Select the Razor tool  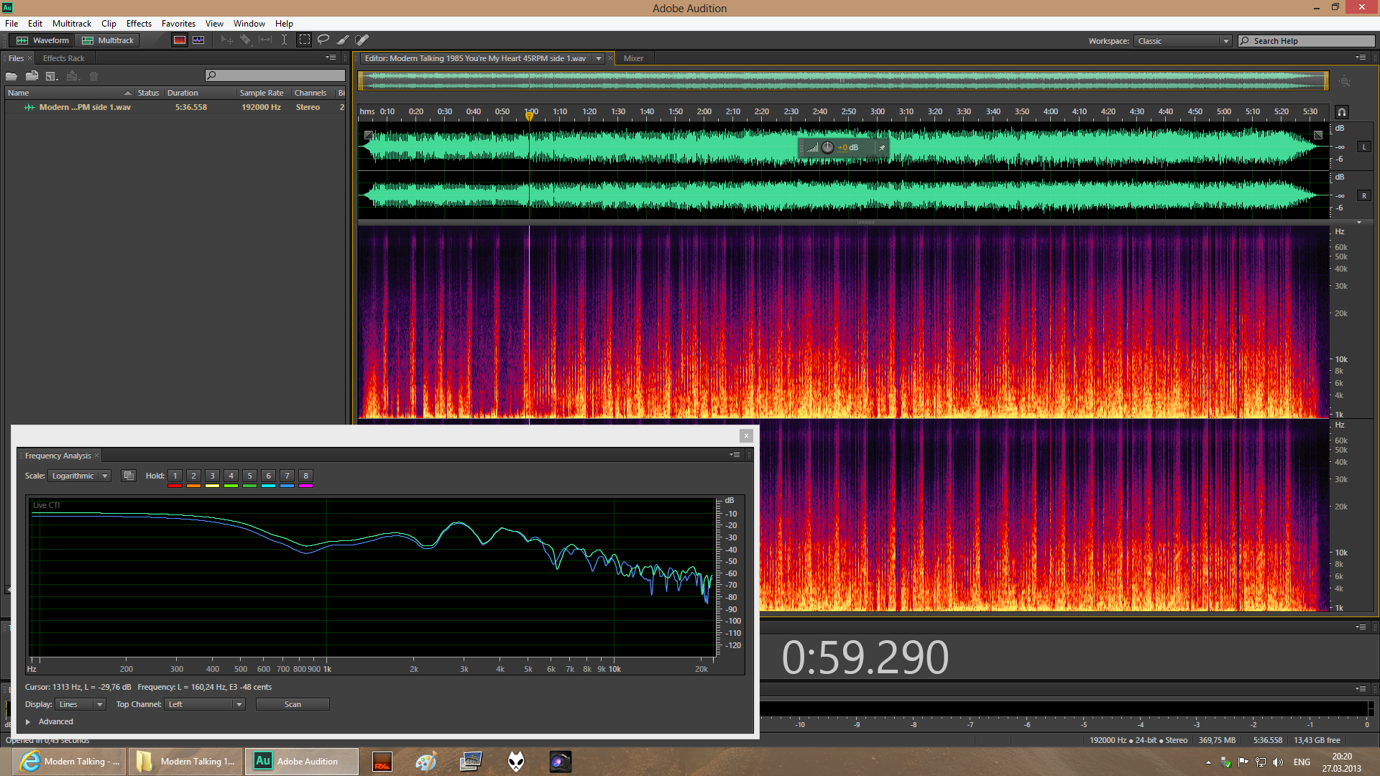click(246, 40)
